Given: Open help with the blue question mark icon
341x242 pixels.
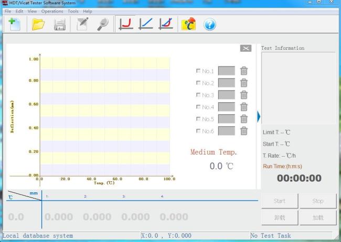Looking at the screenshot, I should pyautogui.click(x=210, y=24).
